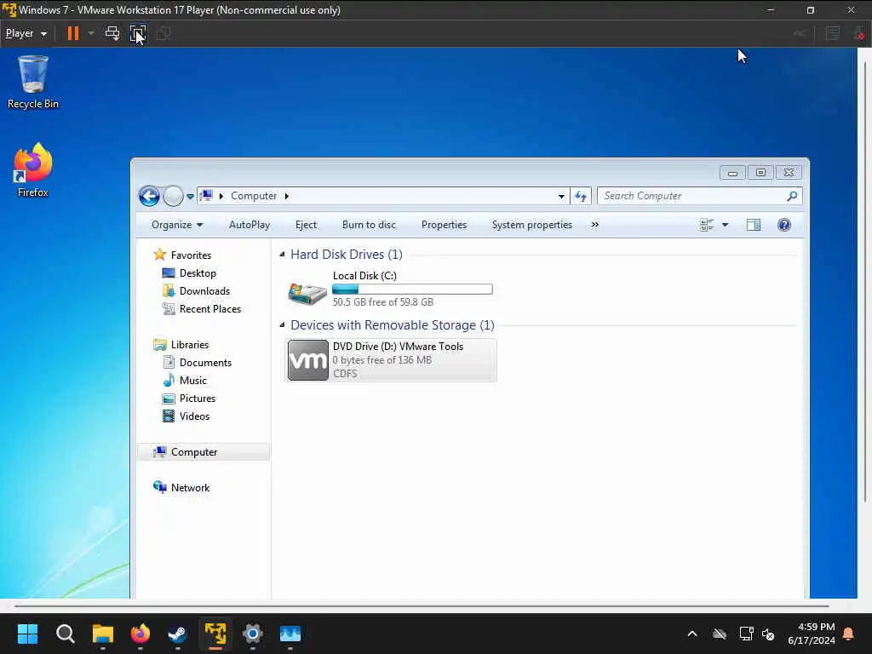Click the VMware window vertical scrollbar
The width and height of the screenshot is (872, 654).
(865, 281)
